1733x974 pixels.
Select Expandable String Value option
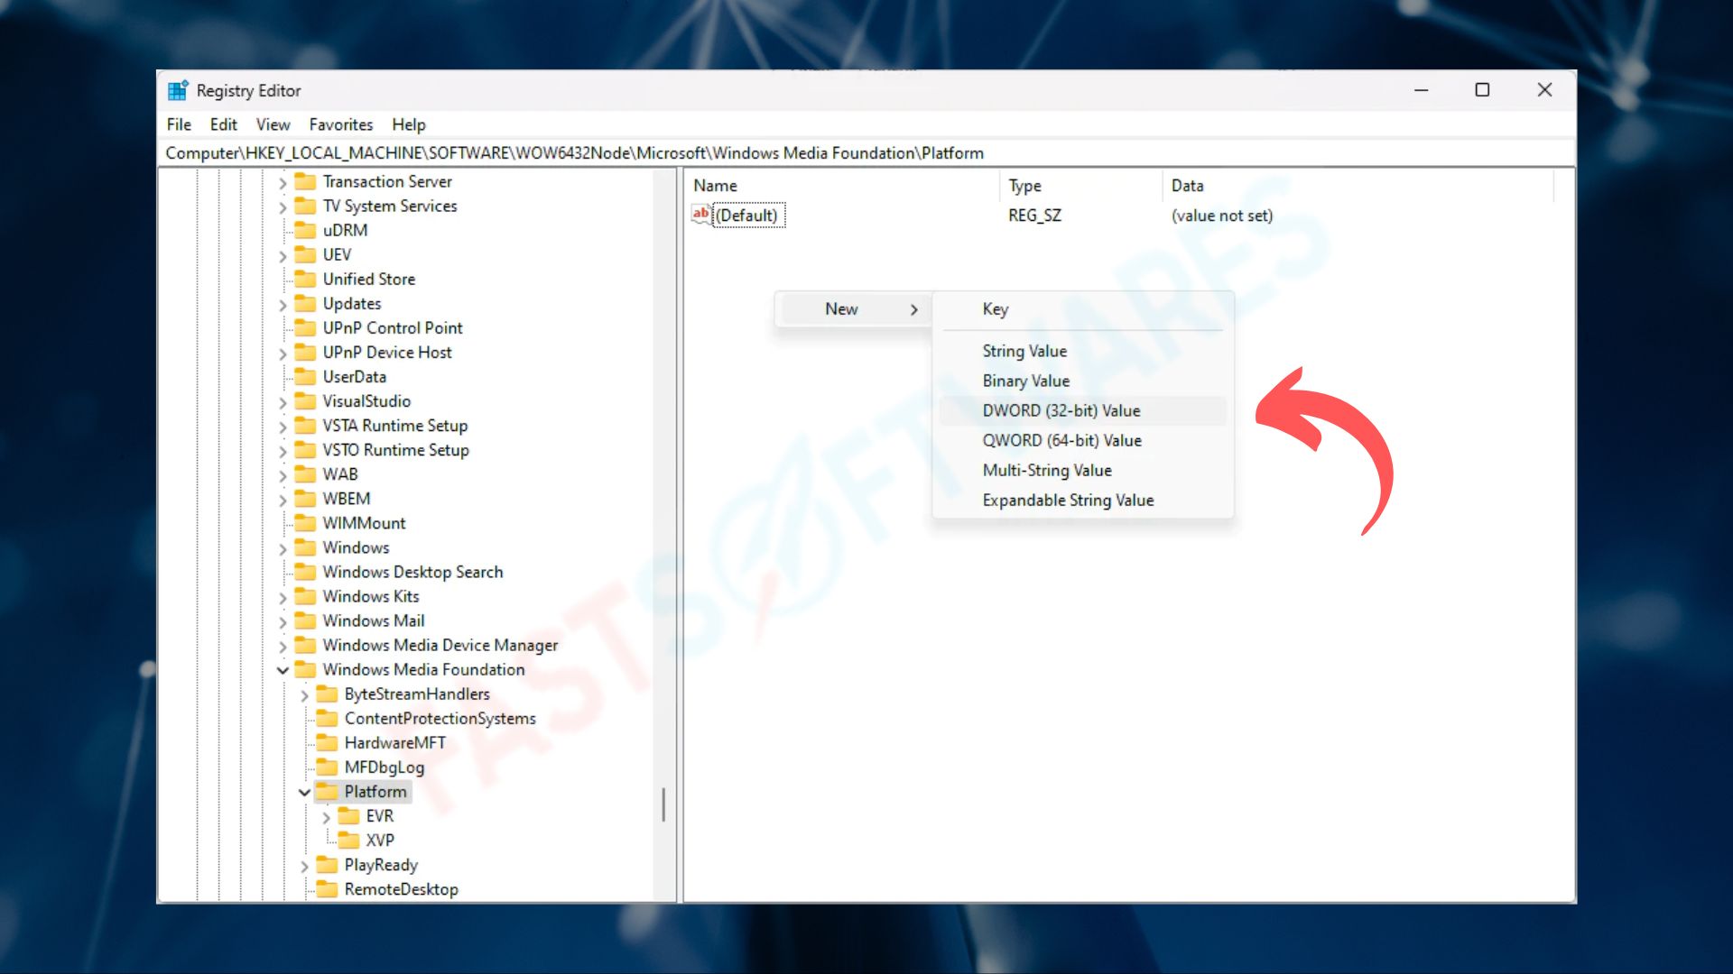(1082, 500)
